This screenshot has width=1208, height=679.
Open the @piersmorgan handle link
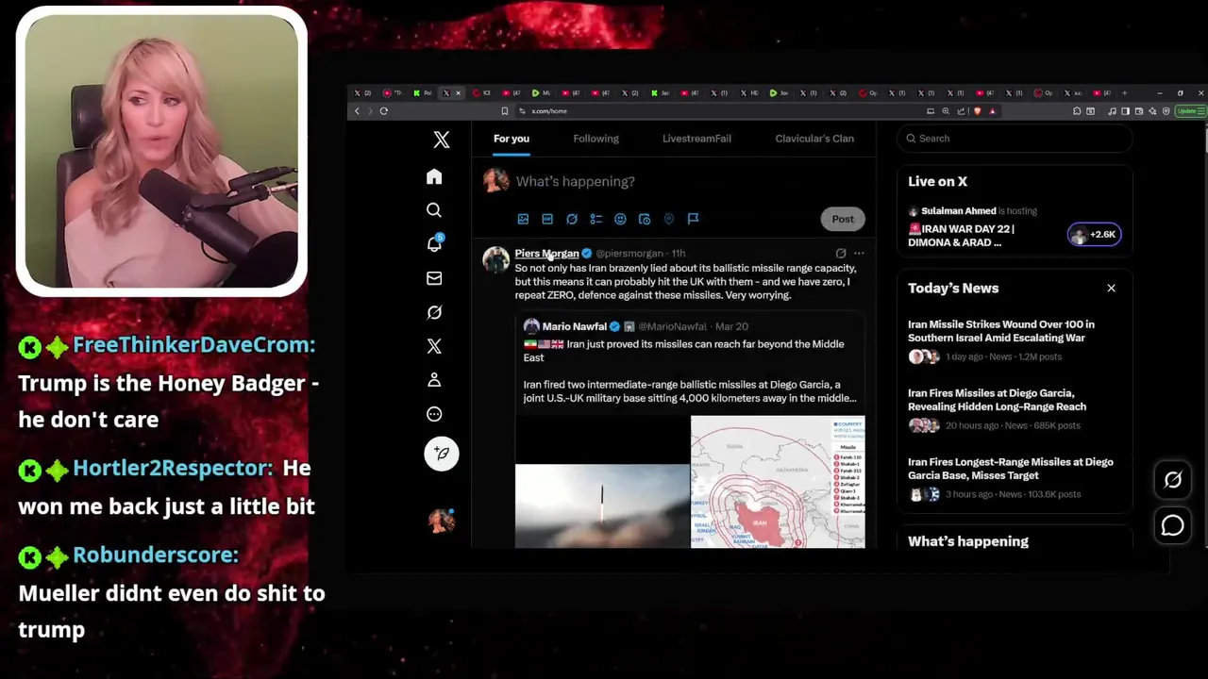coord(629,254)
